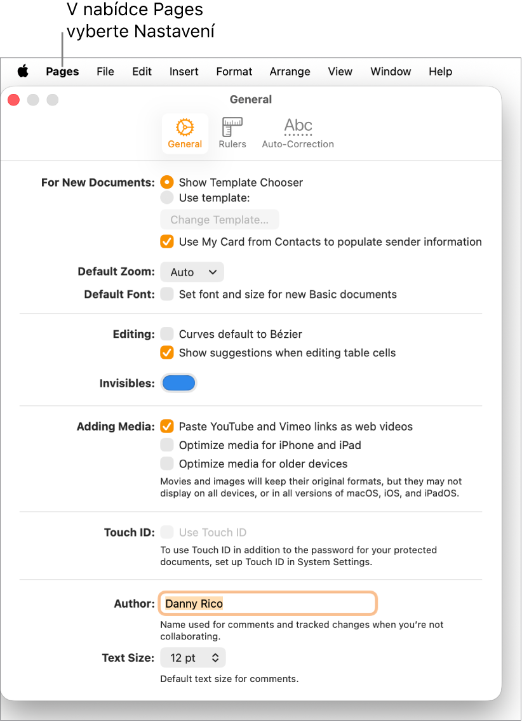The image size is (522, 722).
Task: Disable Use My Card from Contacts
Action: pyautogui.click(x=167, y=241)
